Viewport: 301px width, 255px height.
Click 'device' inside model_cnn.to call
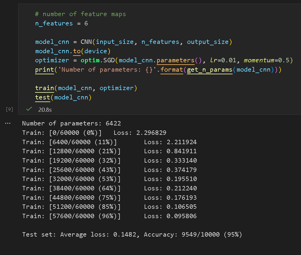96,51
